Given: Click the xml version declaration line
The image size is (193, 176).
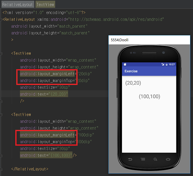Looking at the screenshot, I should 44,13.
